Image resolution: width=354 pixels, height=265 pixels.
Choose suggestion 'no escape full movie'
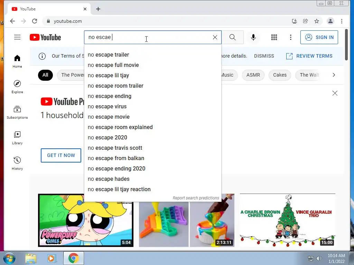[x=152, y=65]
